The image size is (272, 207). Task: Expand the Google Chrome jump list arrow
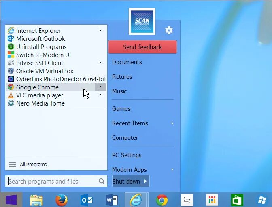coord(100,87)
